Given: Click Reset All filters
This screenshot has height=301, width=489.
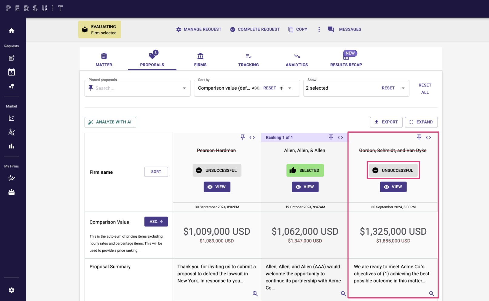Looking at the screenshot, I should tap(425, 89).
